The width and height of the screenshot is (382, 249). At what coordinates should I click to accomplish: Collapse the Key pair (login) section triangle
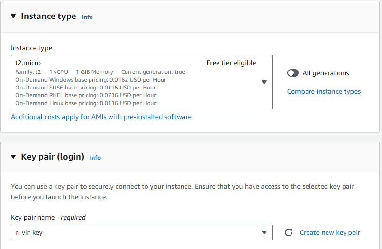tap(13, 157)
